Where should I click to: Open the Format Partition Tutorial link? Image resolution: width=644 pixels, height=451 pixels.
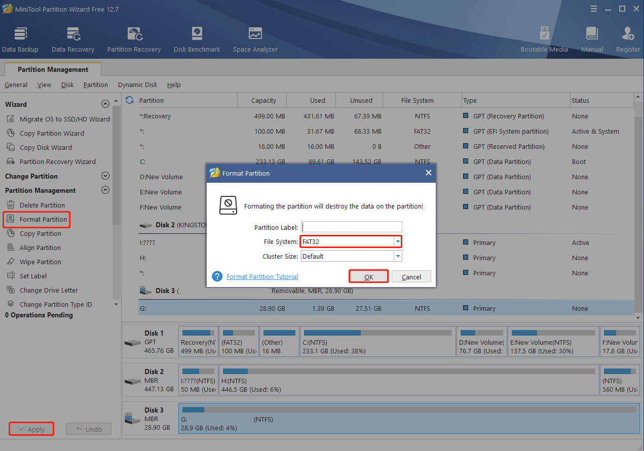pyautogui.click(x=262, y=276)
